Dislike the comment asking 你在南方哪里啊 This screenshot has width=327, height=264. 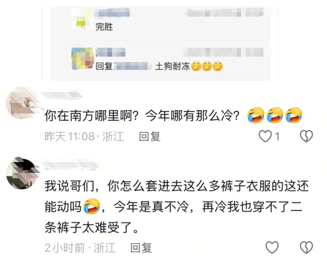(x=306, y=136)
